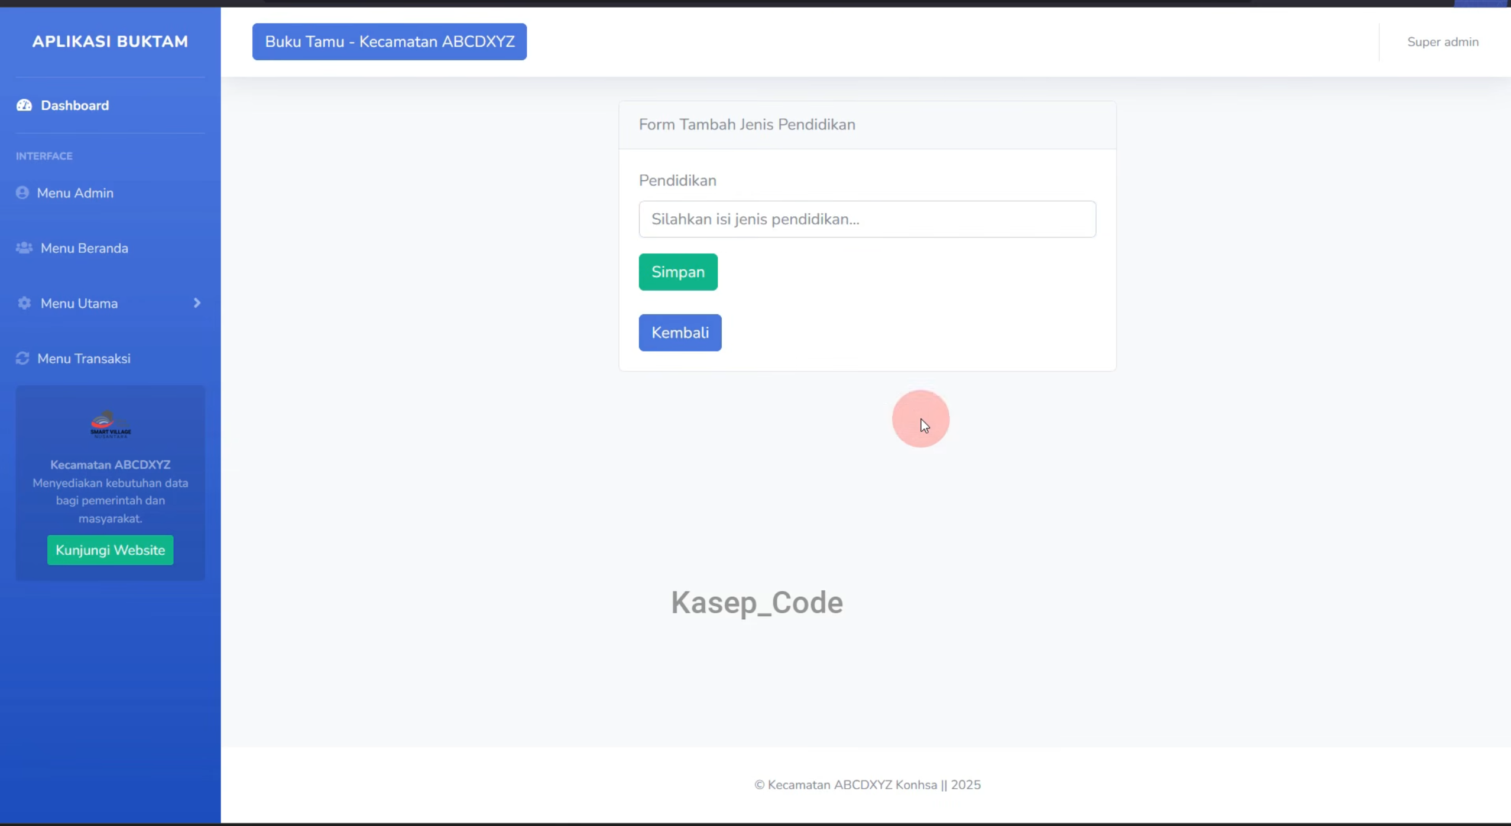Click the Dashboard speedometer icon
The height and width of the screenshot is (826, 1511).
[x=24, y=105]
